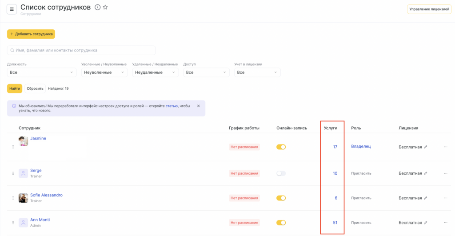Dismiss the update notification banner
455x236 pixels.
pyautogui.click(x=198, y=106)
